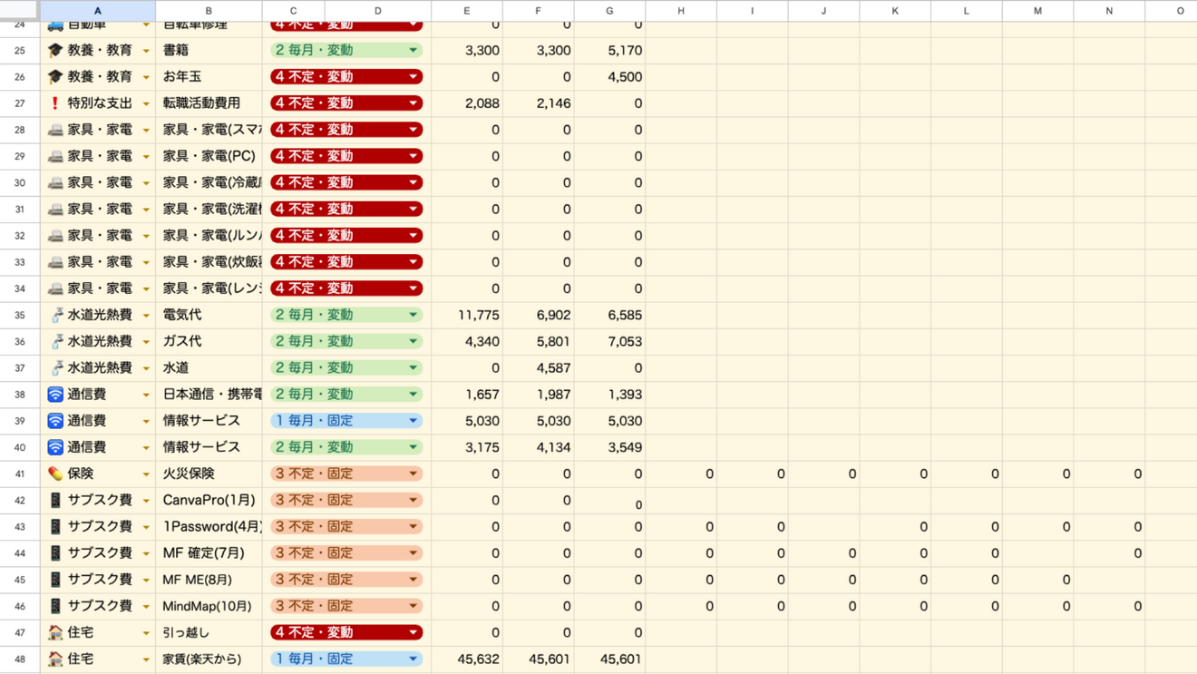The width and height of the screenshot is (1197, 674).
Task: Open the 4 不定・変動 chip in 転職活動費用 row
Action: coord(346,103)
